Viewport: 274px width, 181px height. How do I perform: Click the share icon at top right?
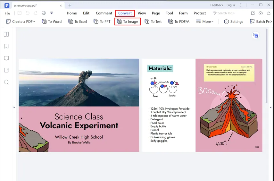[x=253, y=13]
